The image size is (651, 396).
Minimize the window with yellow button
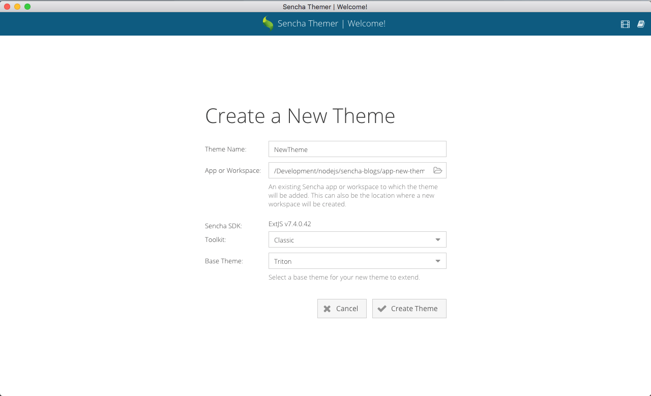tap(17, 7)
